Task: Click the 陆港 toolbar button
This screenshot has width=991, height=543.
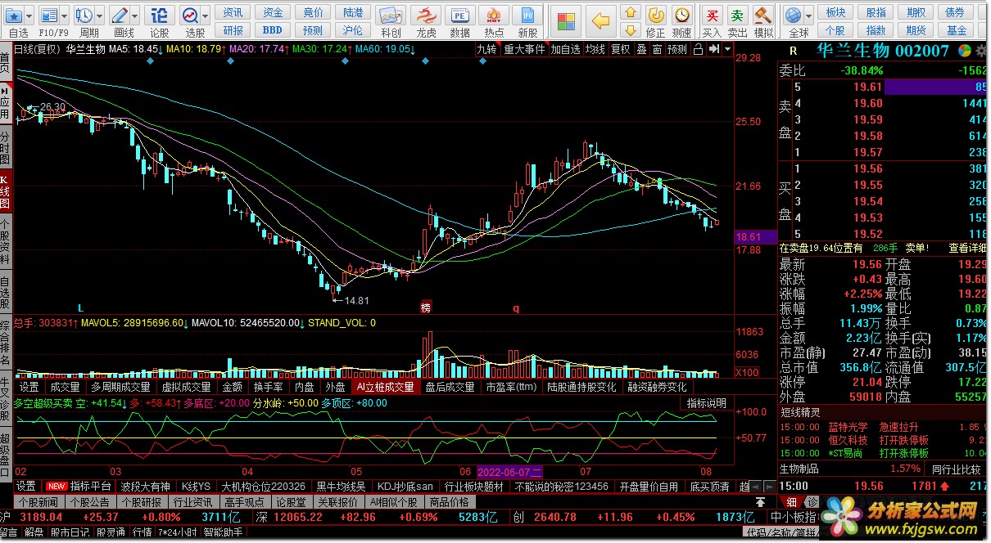Action: coord(353,12)
